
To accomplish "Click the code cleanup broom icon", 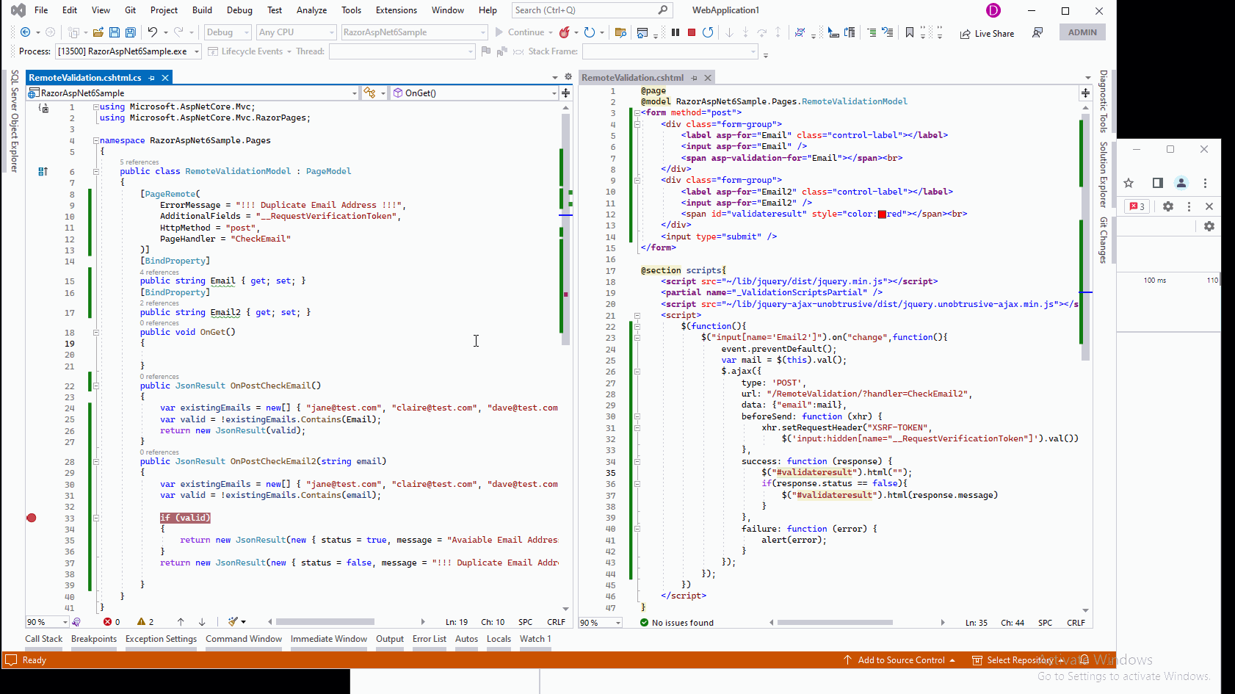I will [x=233, y=622].
